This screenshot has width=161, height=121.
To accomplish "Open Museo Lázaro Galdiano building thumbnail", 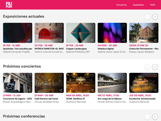I will pyautogui.click(x=144, y=33).
